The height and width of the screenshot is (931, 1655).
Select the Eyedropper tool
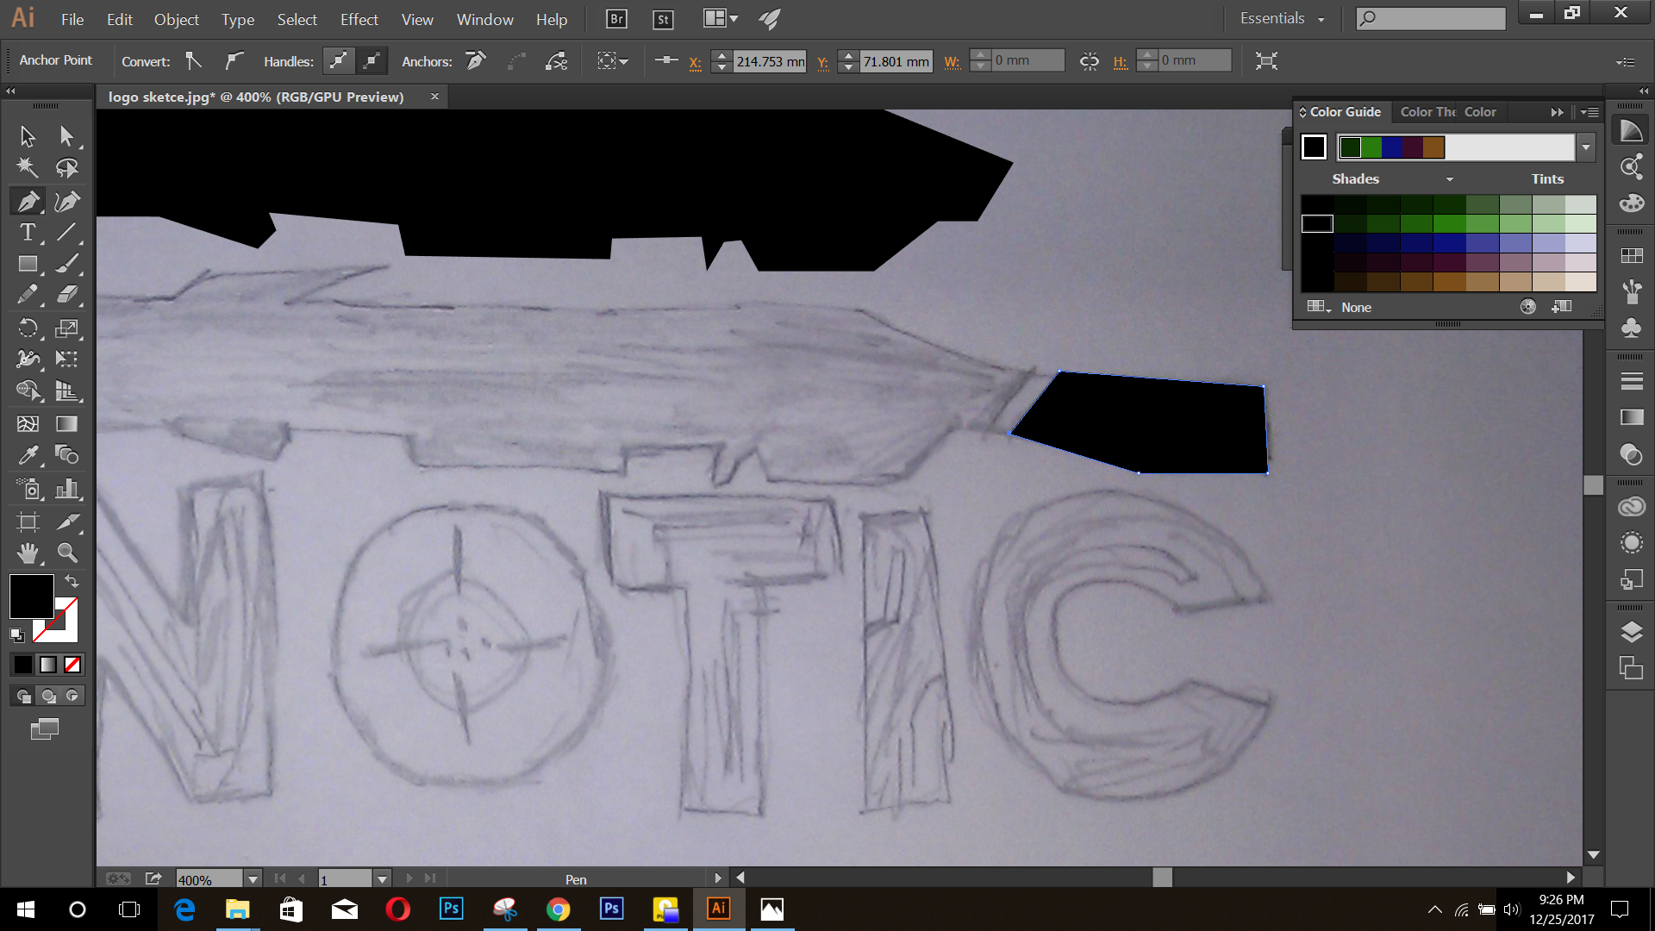[28, 454]
